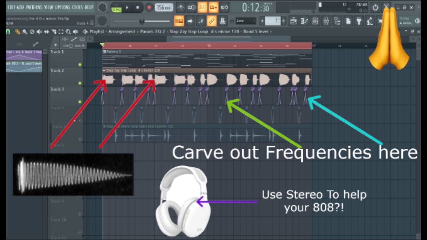Open the Playlist view button
The width and height of the screenshot is (427, 240).
click(294, 21)
